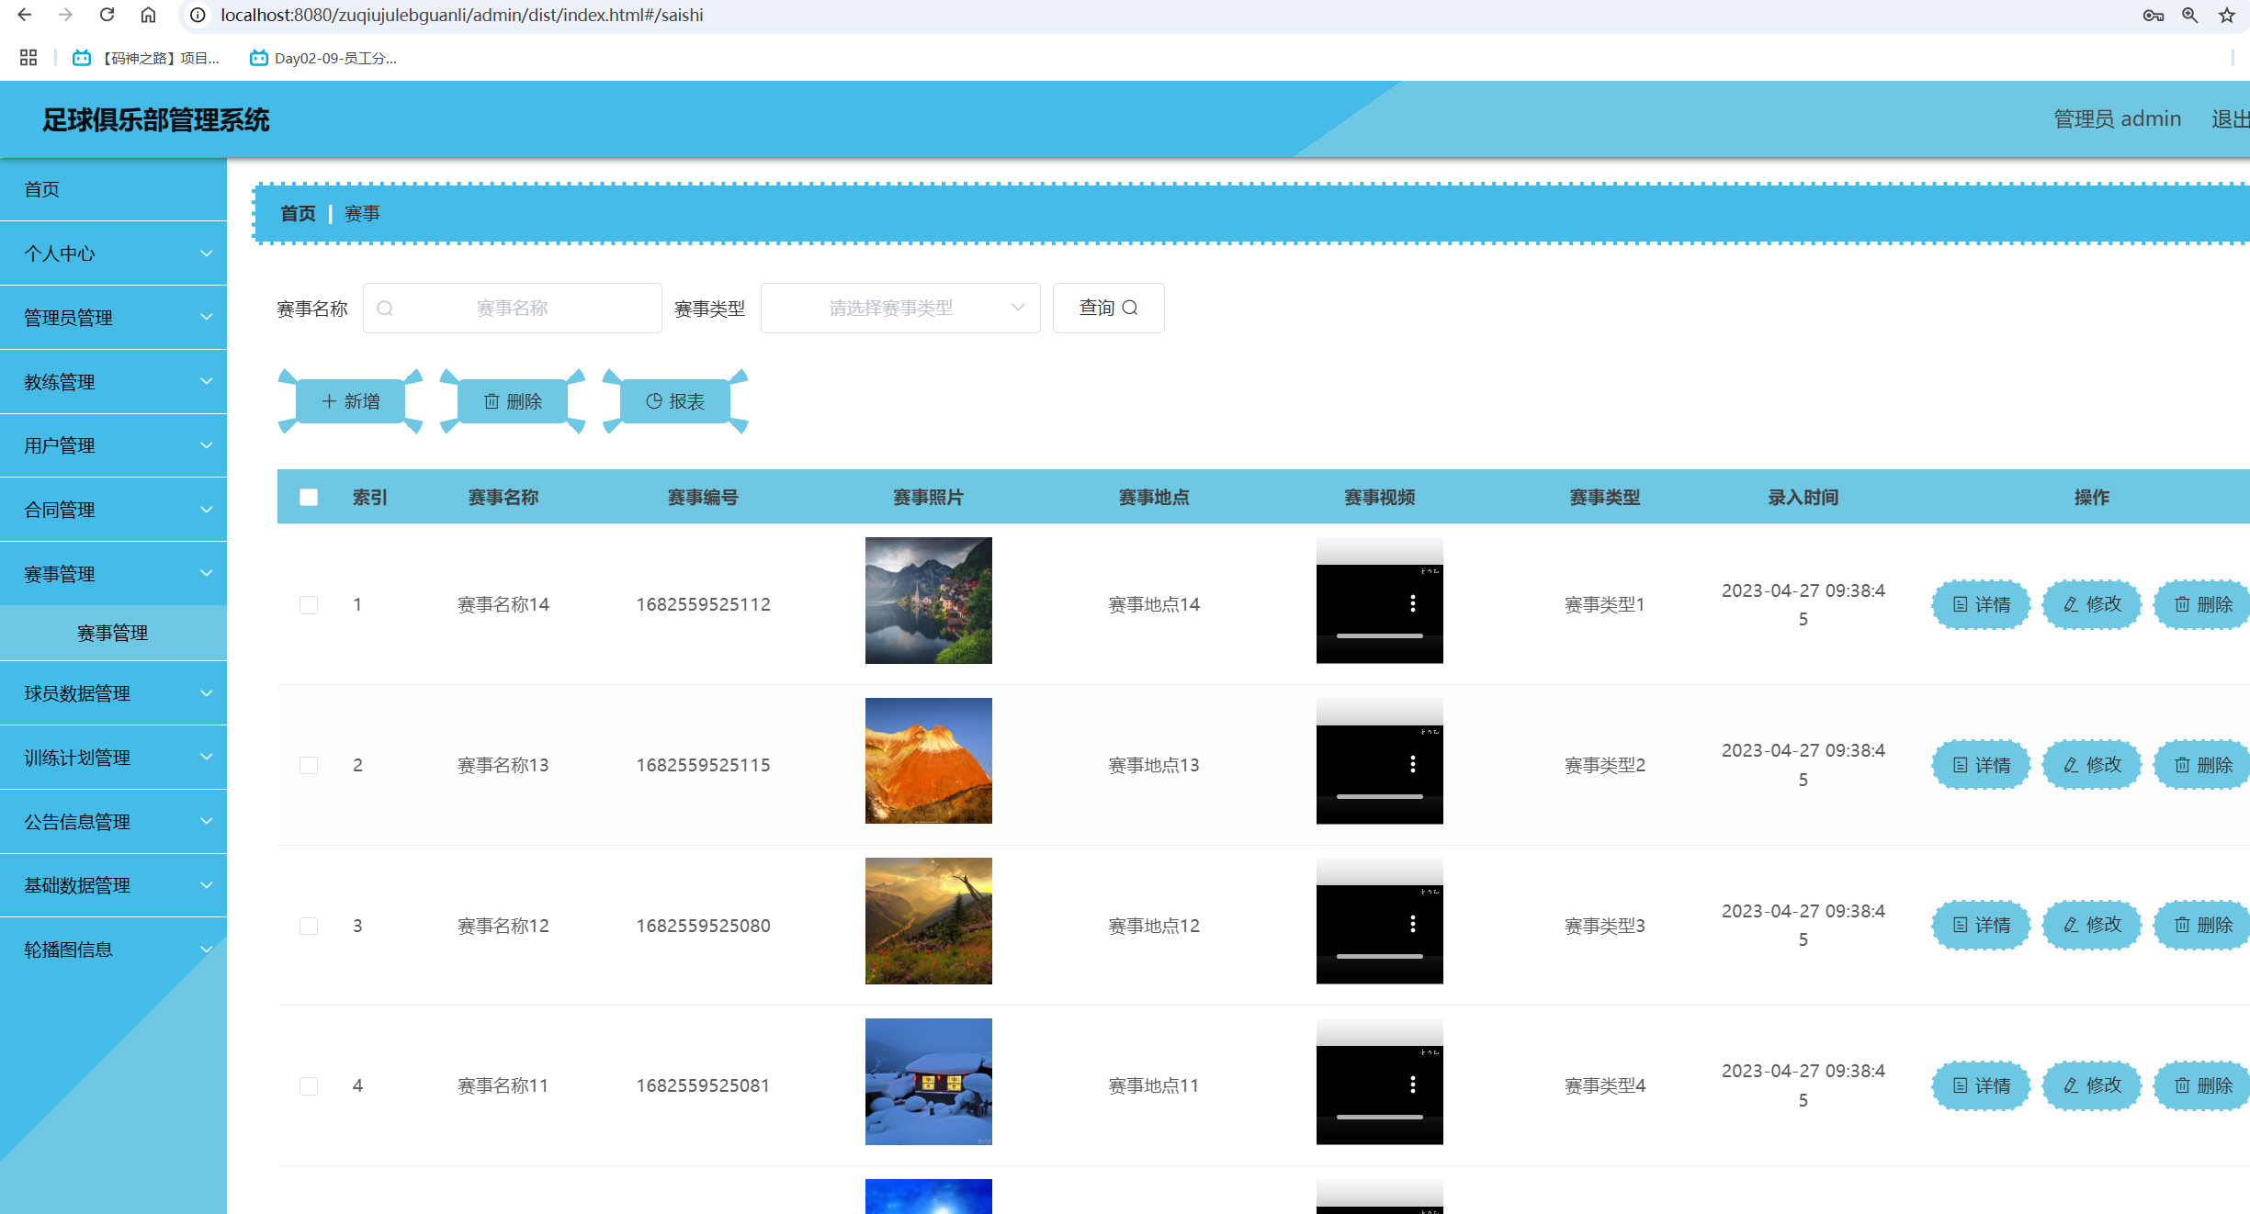The height and width of the screenshot is (1214, 2250).
Task: Expand 球员数据管理 sidebar menu
Action: click(x=113, y=693)
